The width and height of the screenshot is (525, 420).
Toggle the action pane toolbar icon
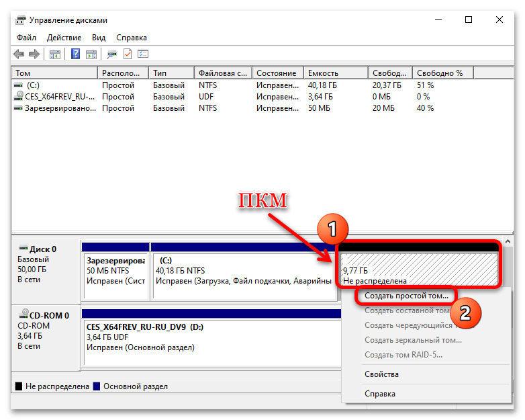91,54
